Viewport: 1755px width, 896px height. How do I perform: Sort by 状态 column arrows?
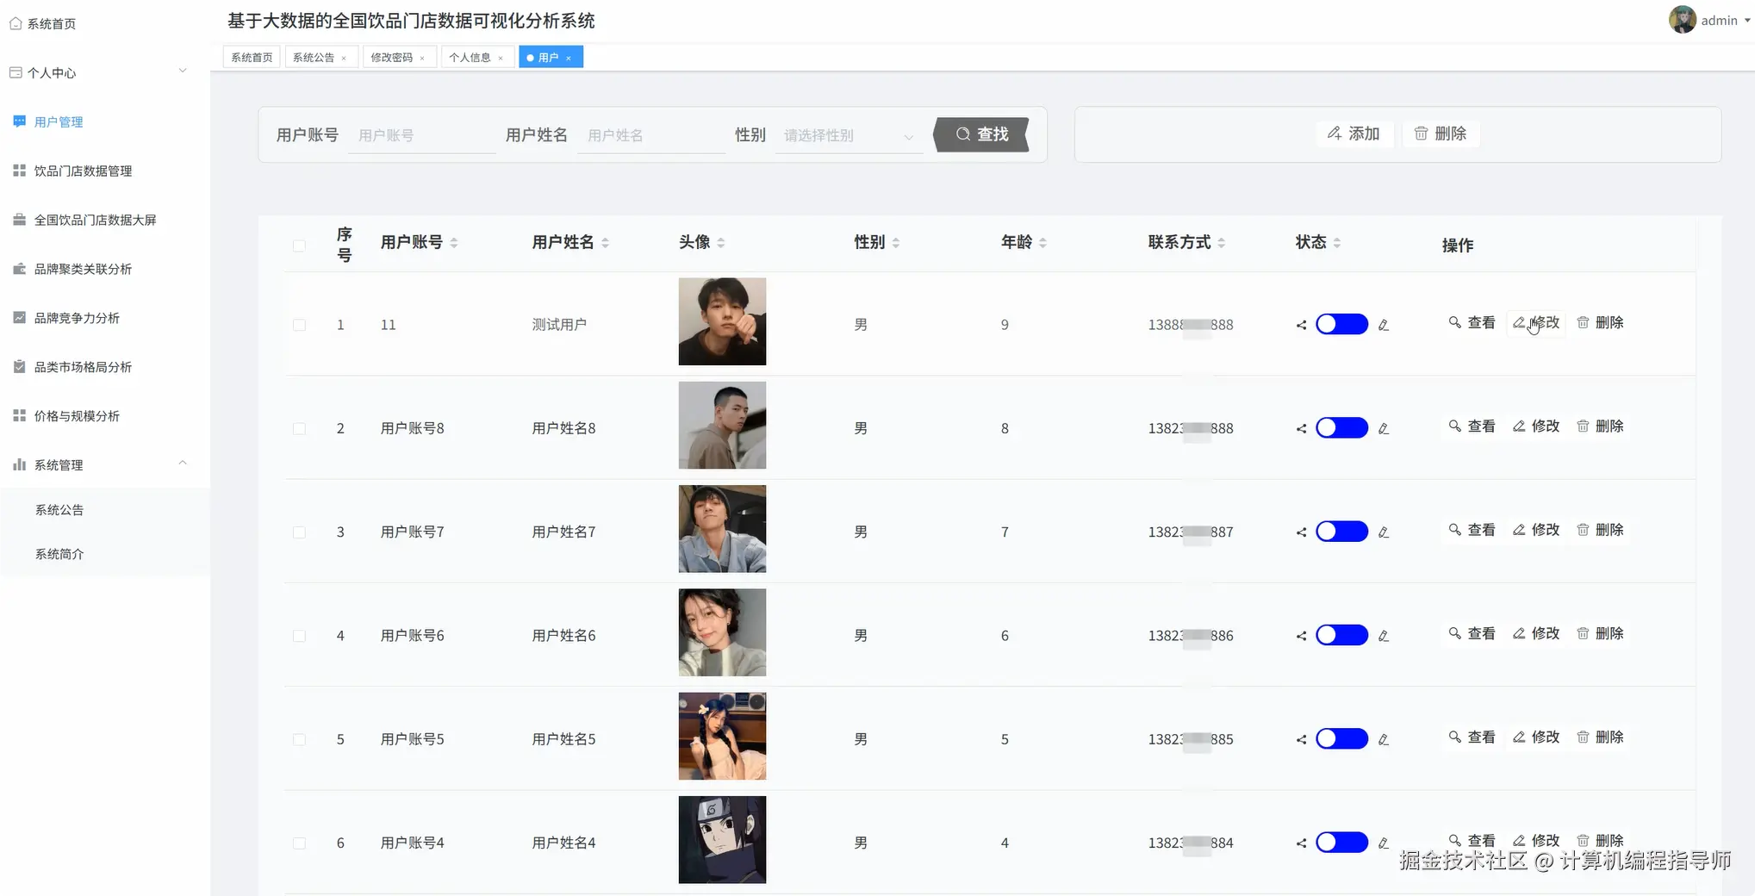[1337, 243]
